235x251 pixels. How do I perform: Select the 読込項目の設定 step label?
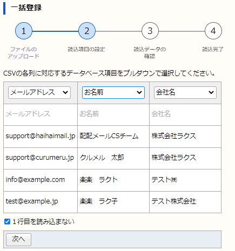pyautogui.click(x=86, y=49)
